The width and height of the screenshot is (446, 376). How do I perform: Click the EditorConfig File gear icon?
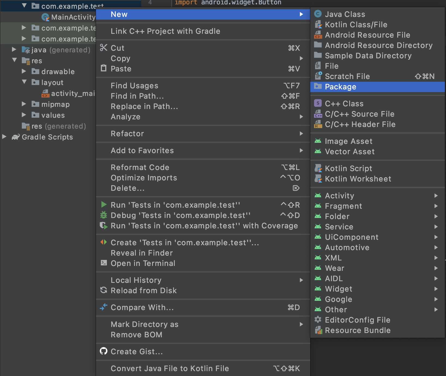[x=318, y=320]
